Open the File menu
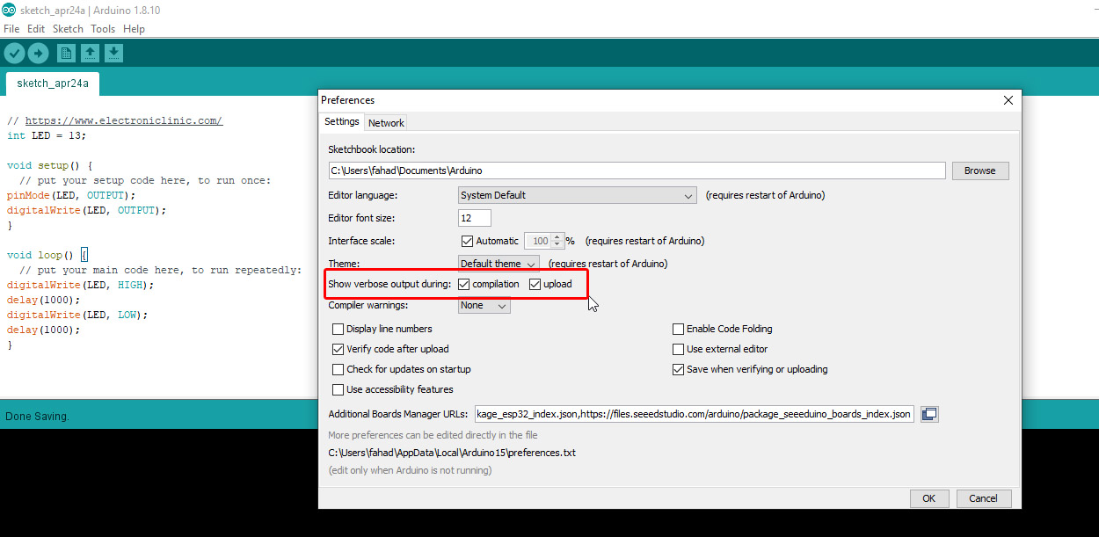 pos(11,29)
